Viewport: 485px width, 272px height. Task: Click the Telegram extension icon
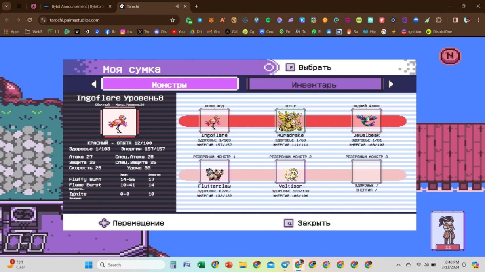[200, 20]
